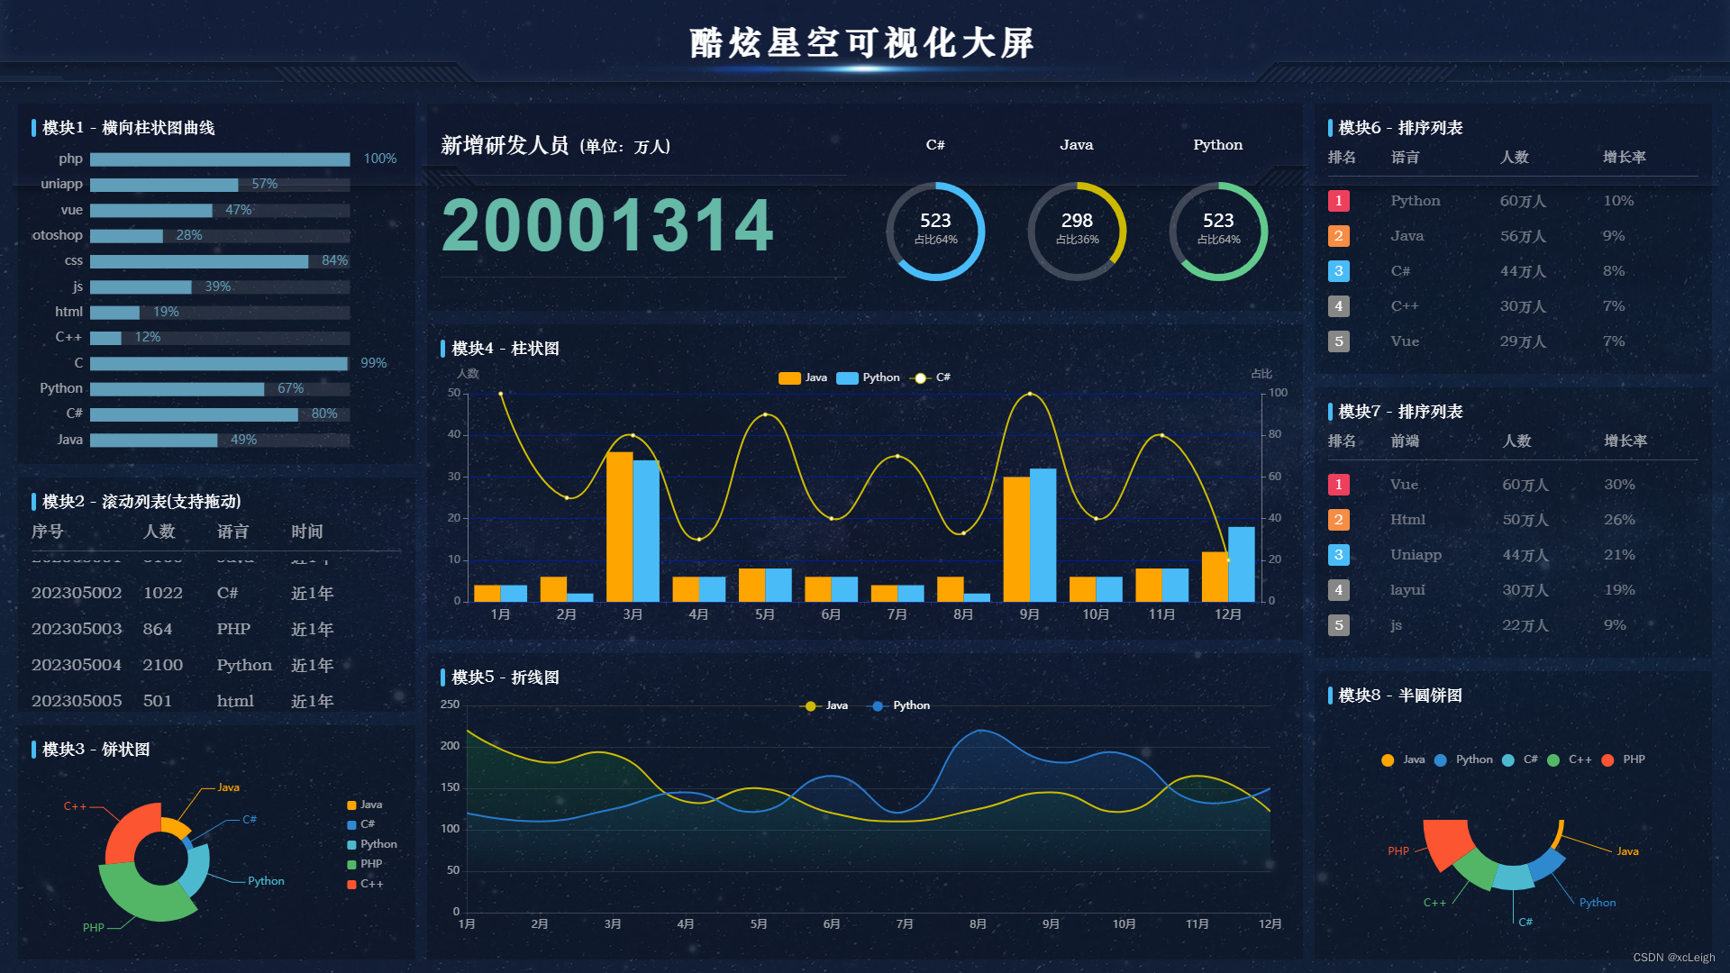
Task: Click the php 100% horizontal bar
Action: 220,159
